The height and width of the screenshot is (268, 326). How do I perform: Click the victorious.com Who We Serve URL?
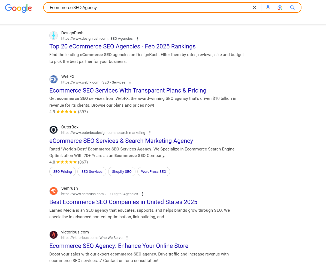(92, 238)
